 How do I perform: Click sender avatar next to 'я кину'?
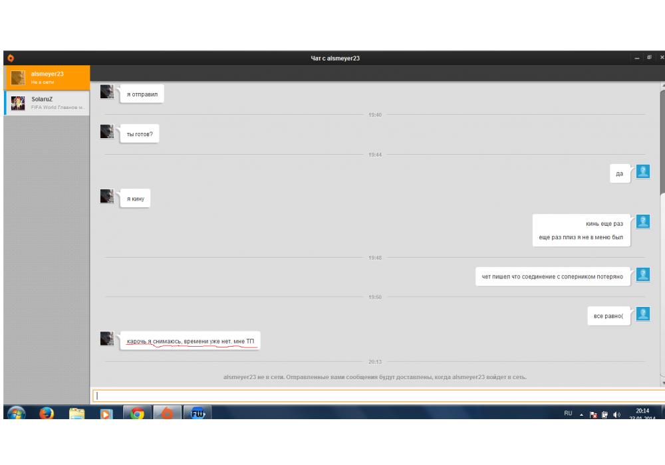coord(107,196)
